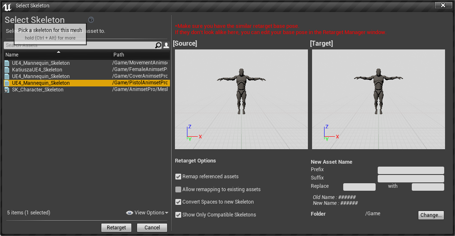Click the Replace text field

[x=359, y=187]
